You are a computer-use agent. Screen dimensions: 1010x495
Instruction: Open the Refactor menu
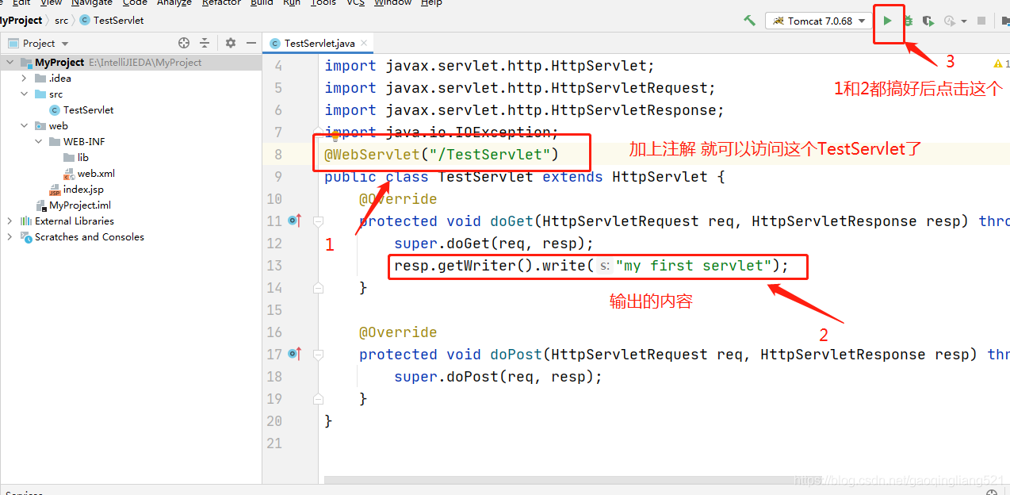pyautogui.click(x=220, y=3)
